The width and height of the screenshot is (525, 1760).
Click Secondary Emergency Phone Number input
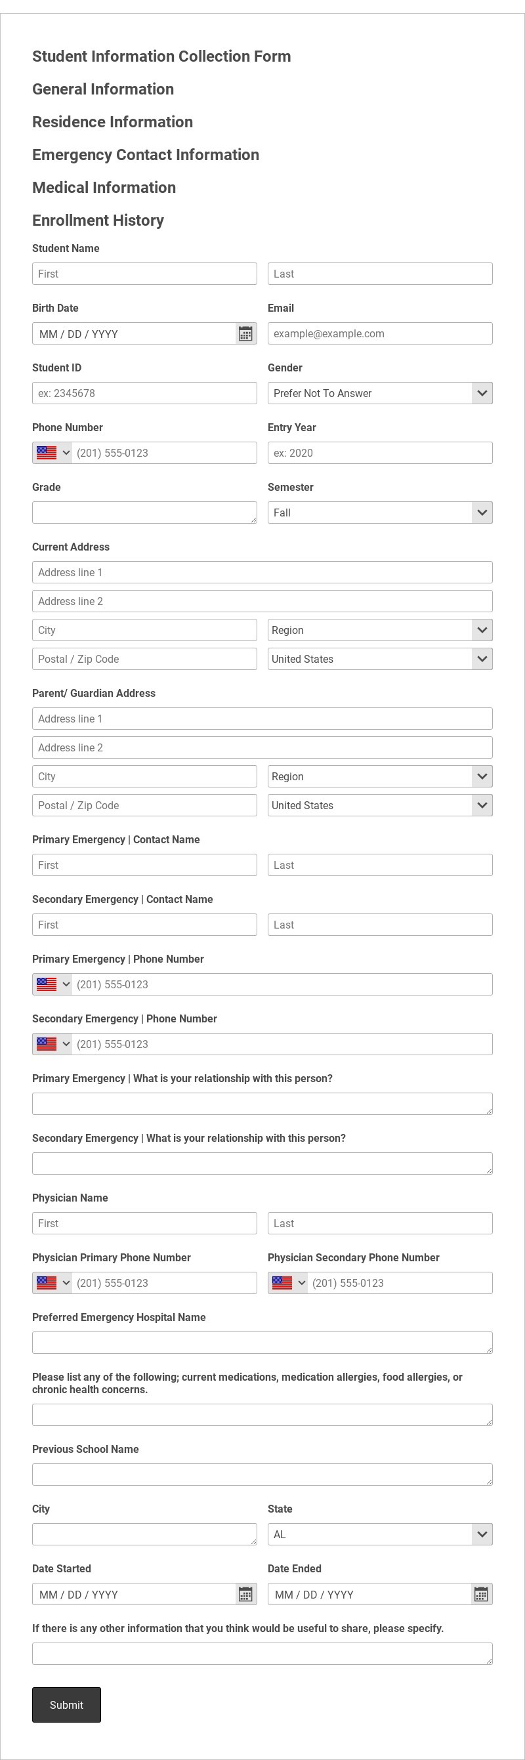point(282,1044)
